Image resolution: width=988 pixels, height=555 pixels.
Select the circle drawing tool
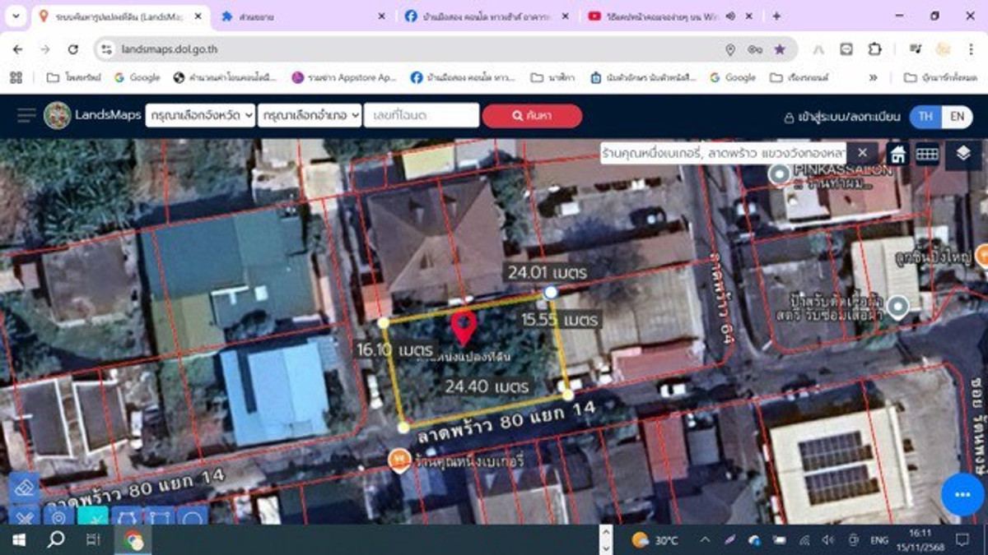pos(191,518)
